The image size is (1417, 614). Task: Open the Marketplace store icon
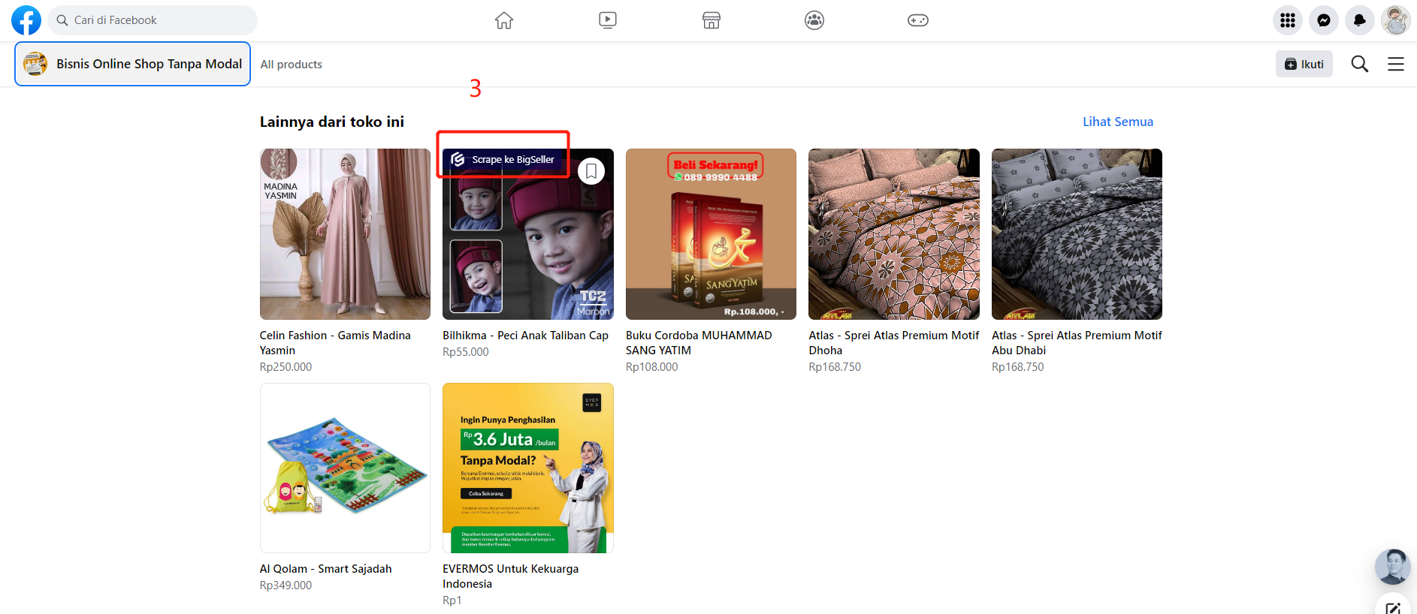coord(712,20)
